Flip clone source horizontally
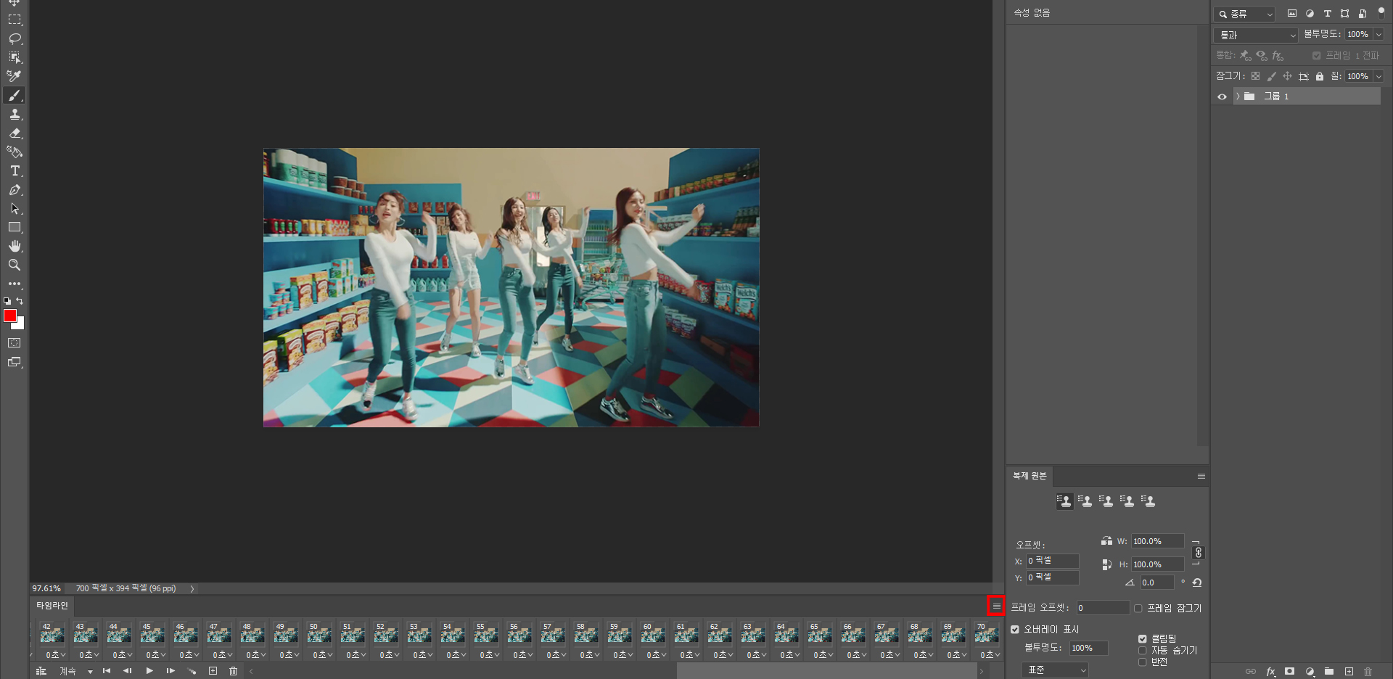Viewport: 1393px width, 679px height. [1106, 541]
